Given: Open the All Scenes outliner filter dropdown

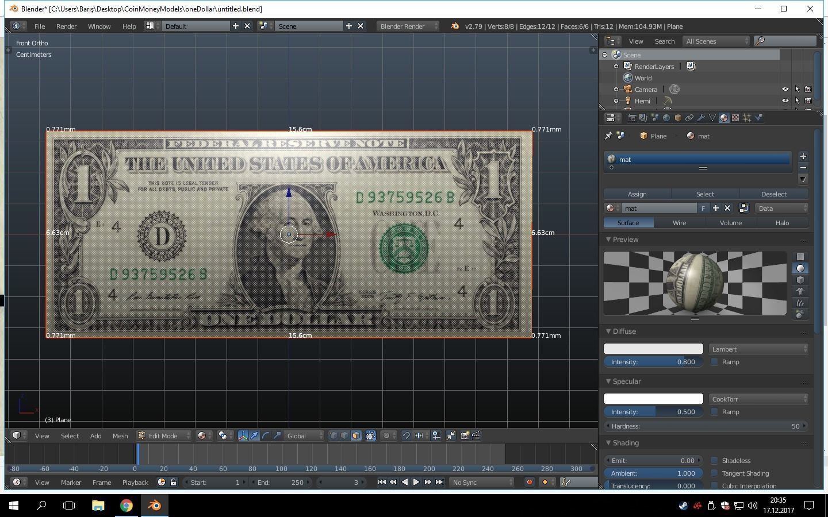Looking at the screenshot, I should (716, 41).
